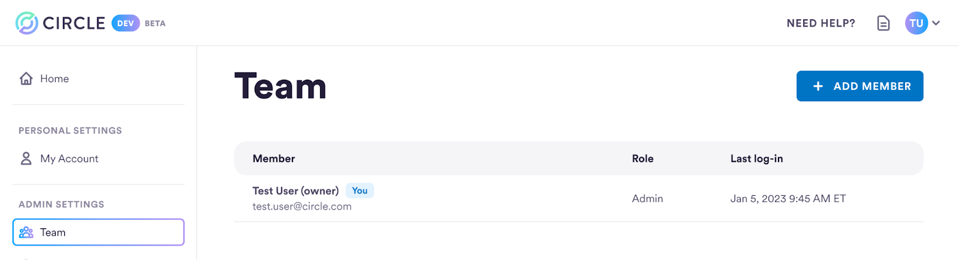Viewport: 959px width, 260px height.
Task: Click the Team people icon
Action: [26, 232]
